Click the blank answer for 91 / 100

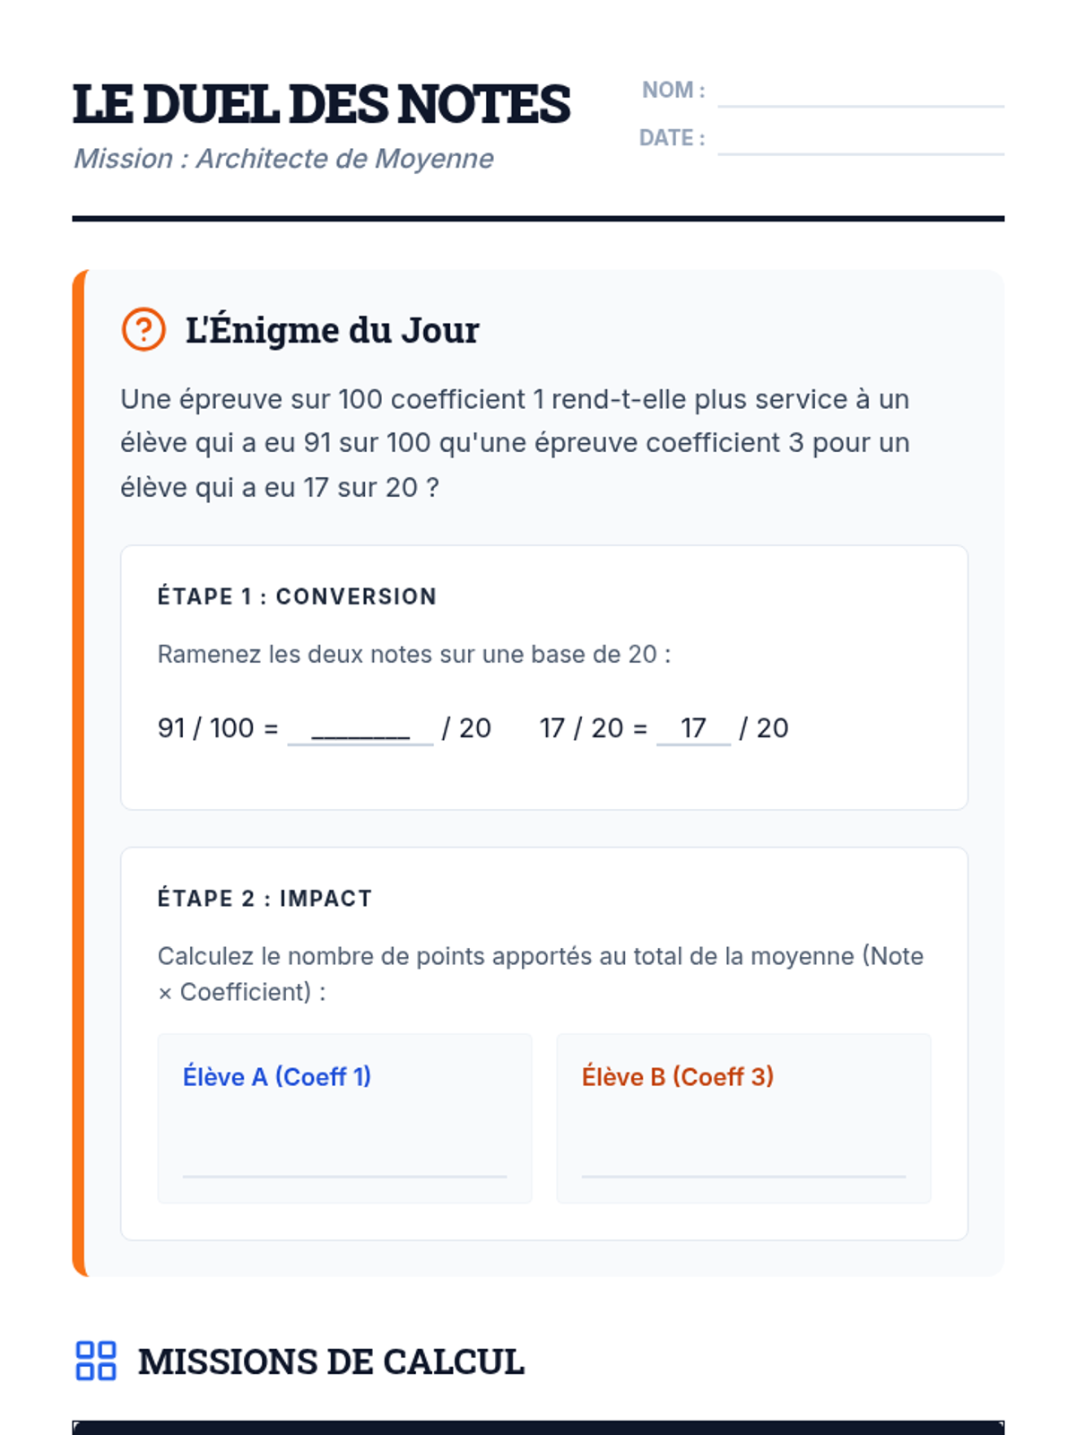click(x=360, y=728)
